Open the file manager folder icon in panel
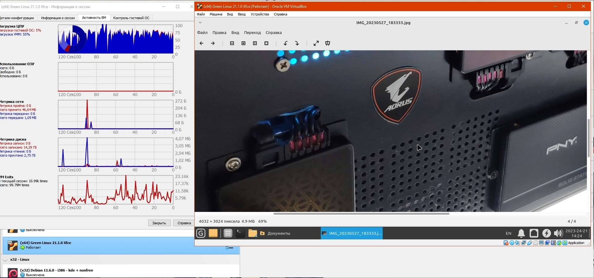The width and height of the screenshot is (594, 278). (253, 233)
